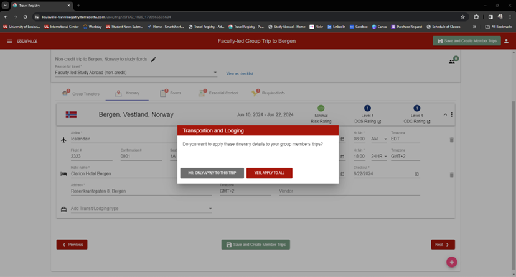The height and width of the screenshot is (277, 516).
Task: Switch to the Group Travelers tab
Action: [x=81, y=93]
